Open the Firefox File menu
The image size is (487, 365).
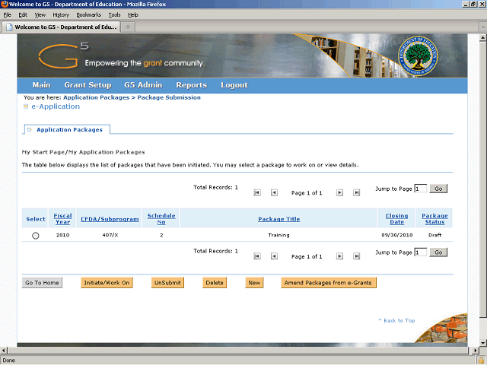click(x=7, y=15)
